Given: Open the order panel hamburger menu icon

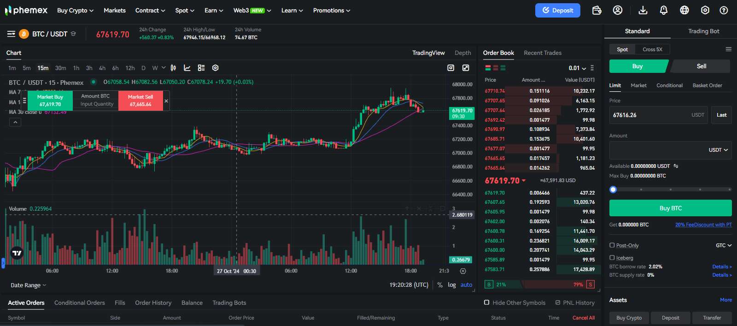Looking at the screenshot, I should 728,49.
